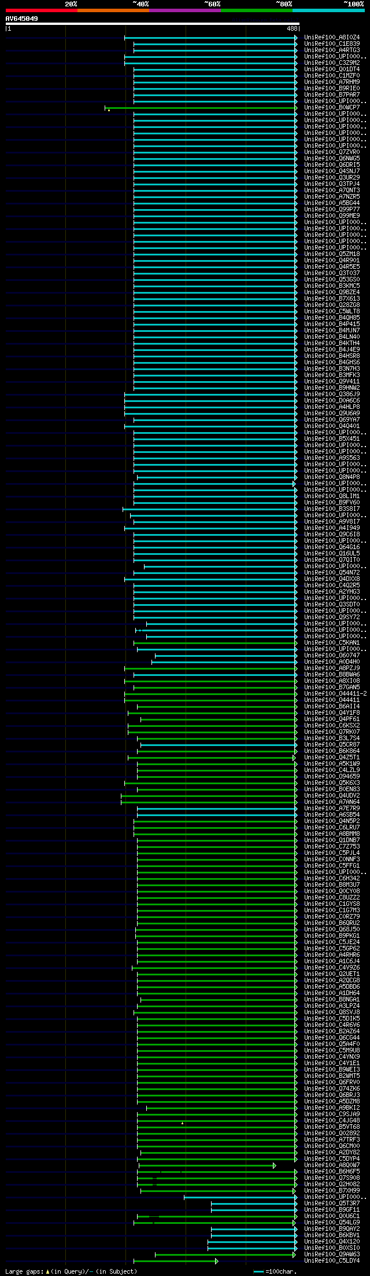Select label UniRef100_C5KAN1
The height and width of the screenshot is (1276, 370).
click(332, 642)
